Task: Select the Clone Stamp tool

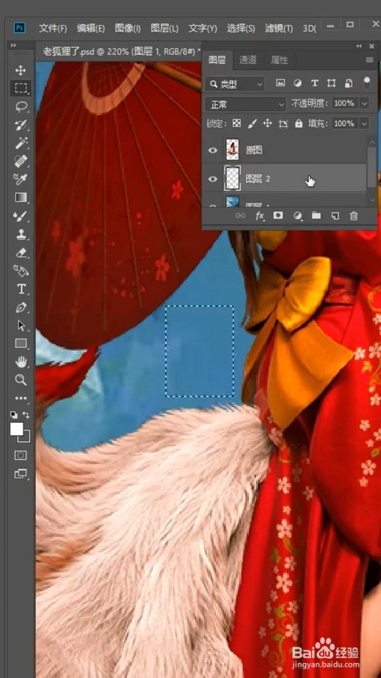Action: coord(20,234)
